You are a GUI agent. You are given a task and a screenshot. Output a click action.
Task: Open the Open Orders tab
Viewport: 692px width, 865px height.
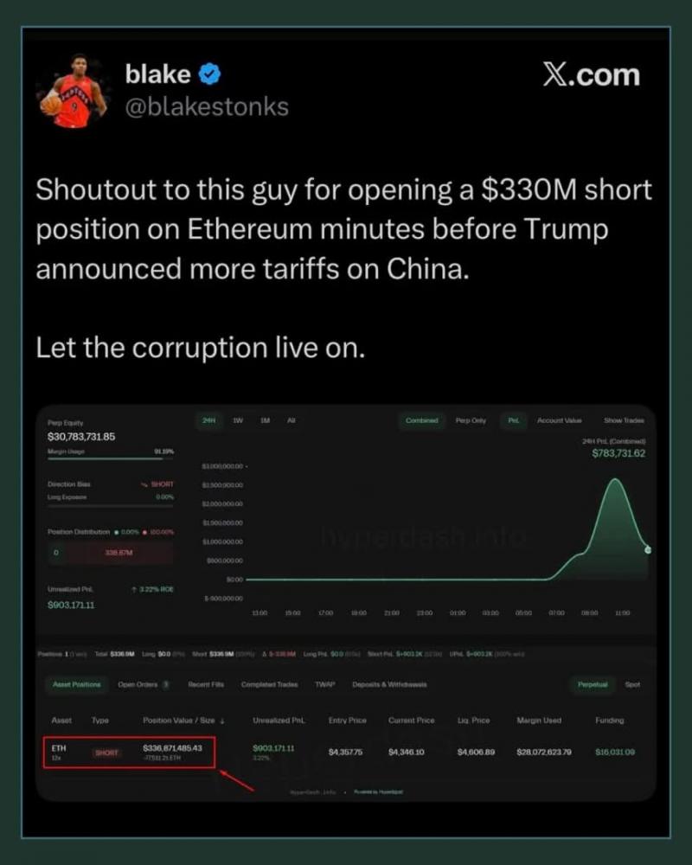pos(143,684)
